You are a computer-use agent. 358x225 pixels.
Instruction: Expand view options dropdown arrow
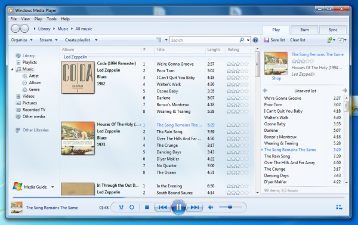[166, 40]
